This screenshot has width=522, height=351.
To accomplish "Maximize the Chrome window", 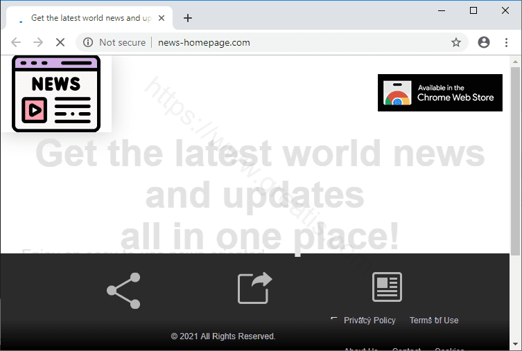I will click(x=473, y=10).
